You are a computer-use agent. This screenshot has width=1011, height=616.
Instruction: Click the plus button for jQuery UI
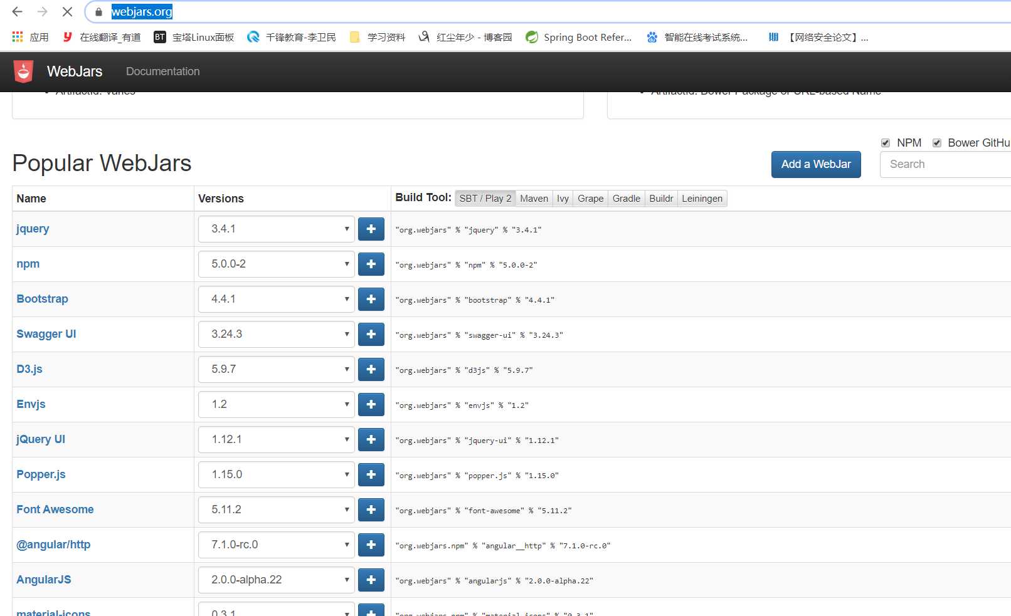(x=371, y=439)
